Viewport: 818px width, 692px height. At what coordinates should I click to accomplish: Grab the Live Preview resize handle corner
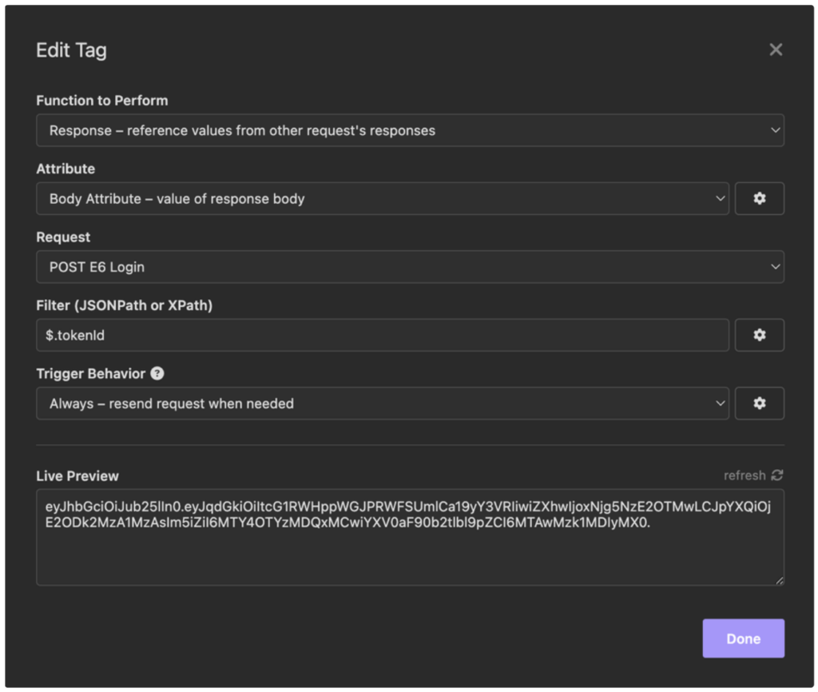click(x=779, y=580)
